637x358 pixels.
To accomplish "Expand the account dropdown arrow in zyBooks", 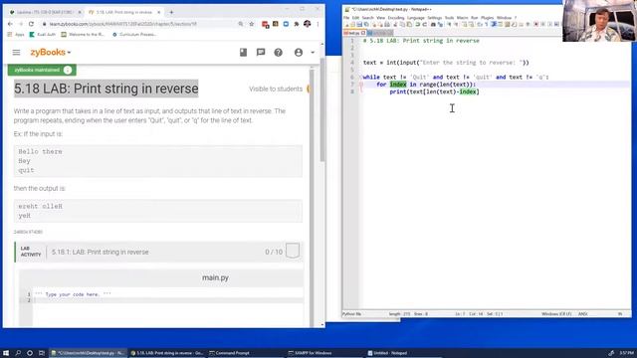I will pyautogui.click(x=313, y=53).
